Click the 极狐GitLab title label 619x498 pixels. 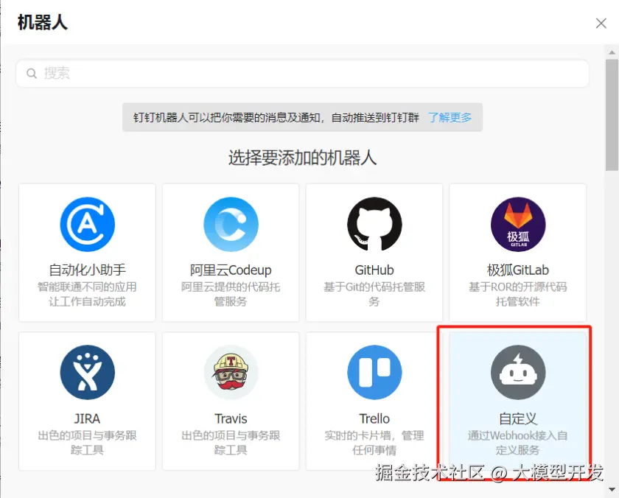click(x=518, y=270)
